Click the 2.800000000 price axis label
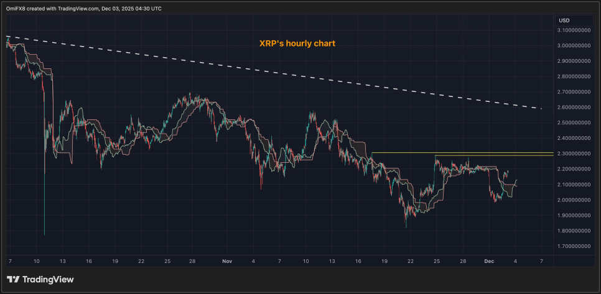Screen dimensions: 601x294 pyautogui.click(x=572, y=76)
